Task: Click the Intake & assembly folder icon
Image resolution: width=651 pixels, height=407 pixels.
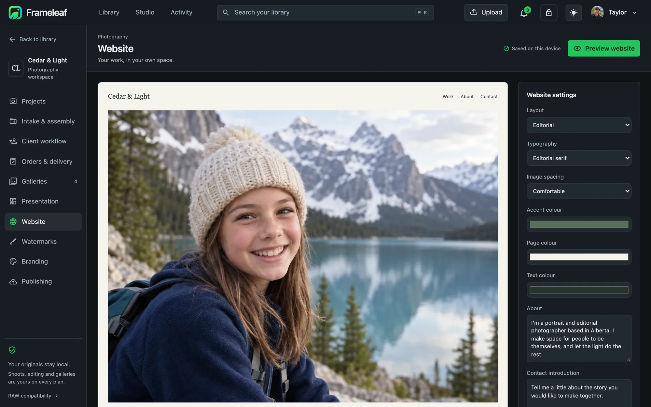Action: [x=13, y=121]
